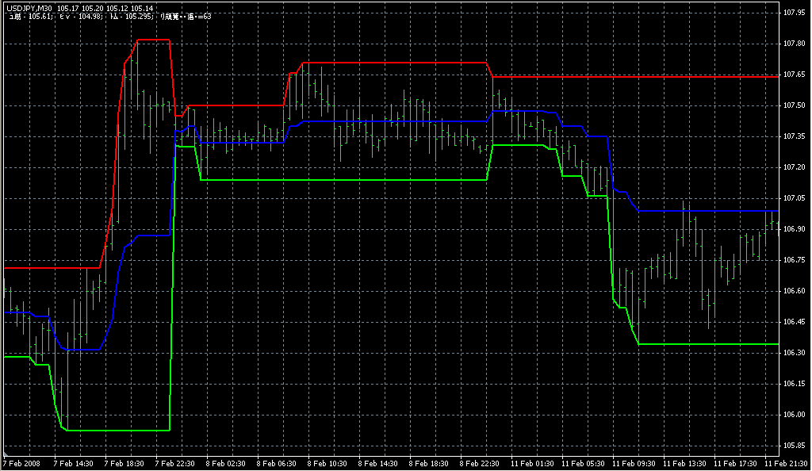Click the 7 Feb 22:30 time label

pyautogui.click(x=175, y=464)
